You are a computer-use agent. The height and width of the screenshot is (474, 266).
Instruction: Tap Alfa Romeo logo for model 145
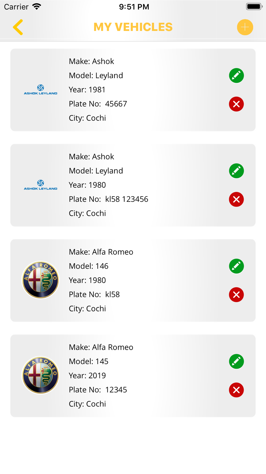click(x=40, y=375)
